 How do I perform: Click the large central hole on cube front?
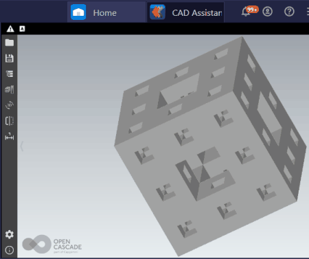click(205, 173)
